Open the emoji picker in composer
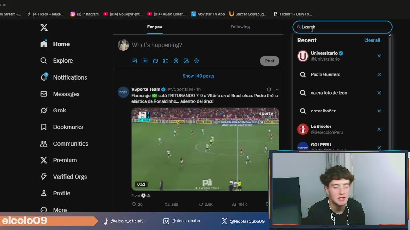Screen dimensions: 410x230 [x=176, y=61]
